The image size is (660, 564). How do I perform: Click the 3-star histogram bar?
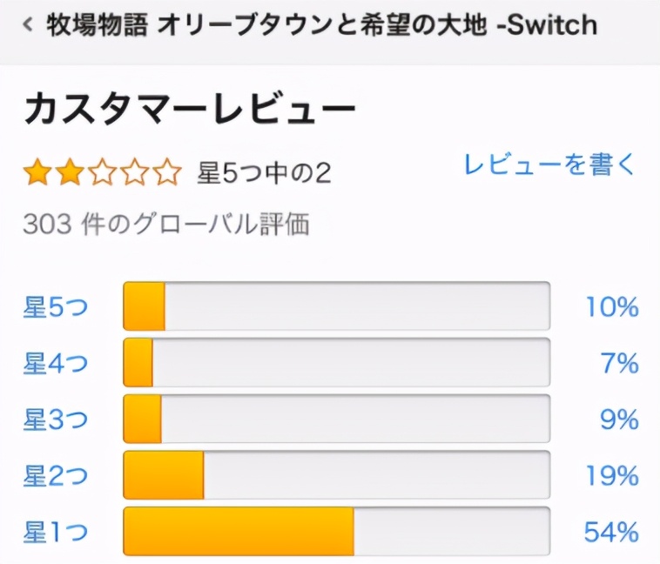[336, 419]
